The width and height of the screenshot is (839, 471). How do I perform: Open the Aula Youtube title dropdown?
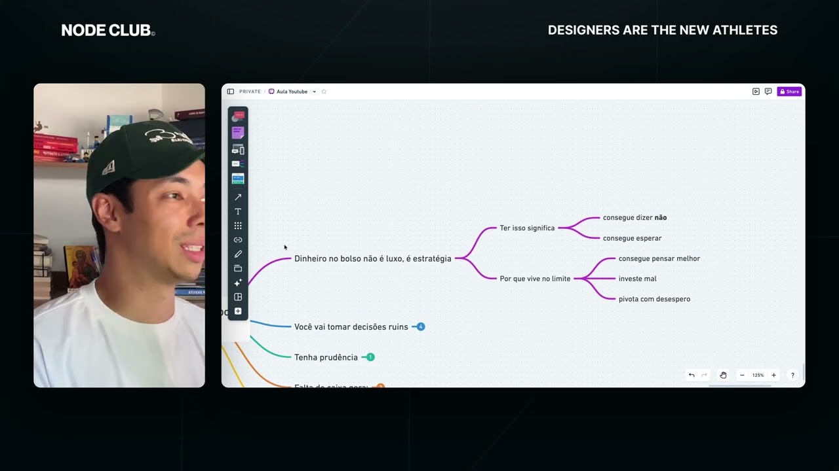pyautogui.click(x=314, y=92)
